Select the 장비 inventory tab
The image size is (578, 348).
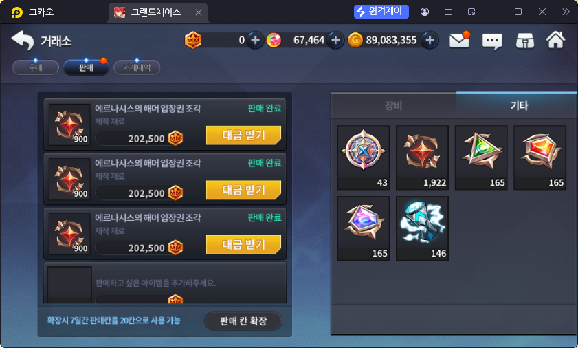(x=393, y=105)
